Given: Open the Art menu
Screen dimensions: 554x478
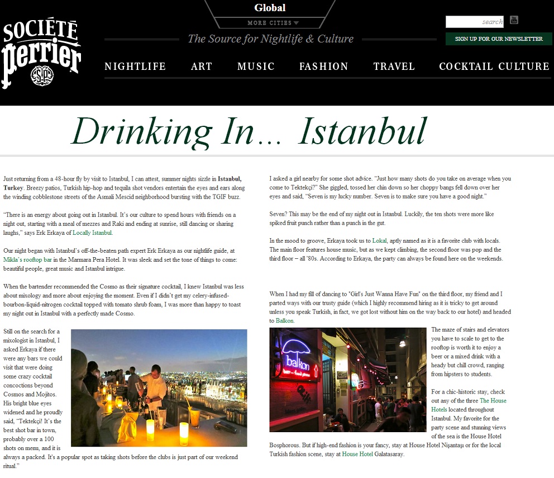Looking at the screenshot, I should 202,66.
